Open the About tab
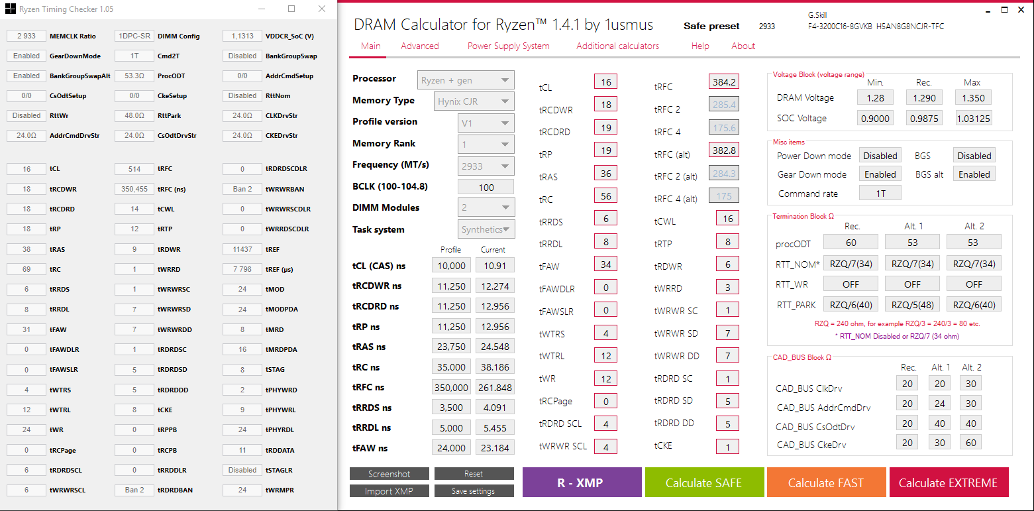The height and width of the screenshot is (511, 1034). point(743,46)
